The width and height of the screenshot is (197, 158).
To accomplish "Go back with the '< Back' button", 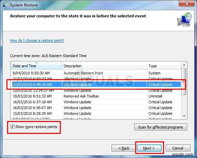I will [124, 148].
